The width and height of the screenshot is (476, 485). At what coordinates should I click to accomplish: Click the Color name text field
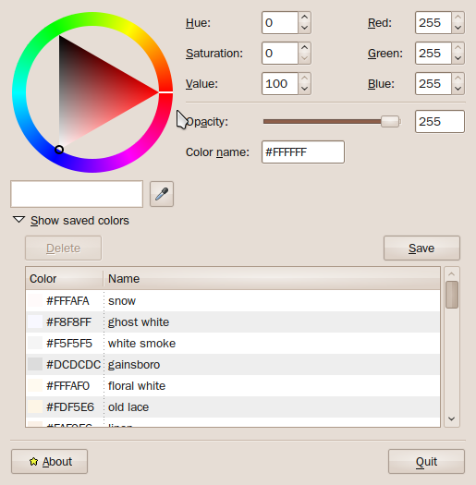(x=303, y=152)
